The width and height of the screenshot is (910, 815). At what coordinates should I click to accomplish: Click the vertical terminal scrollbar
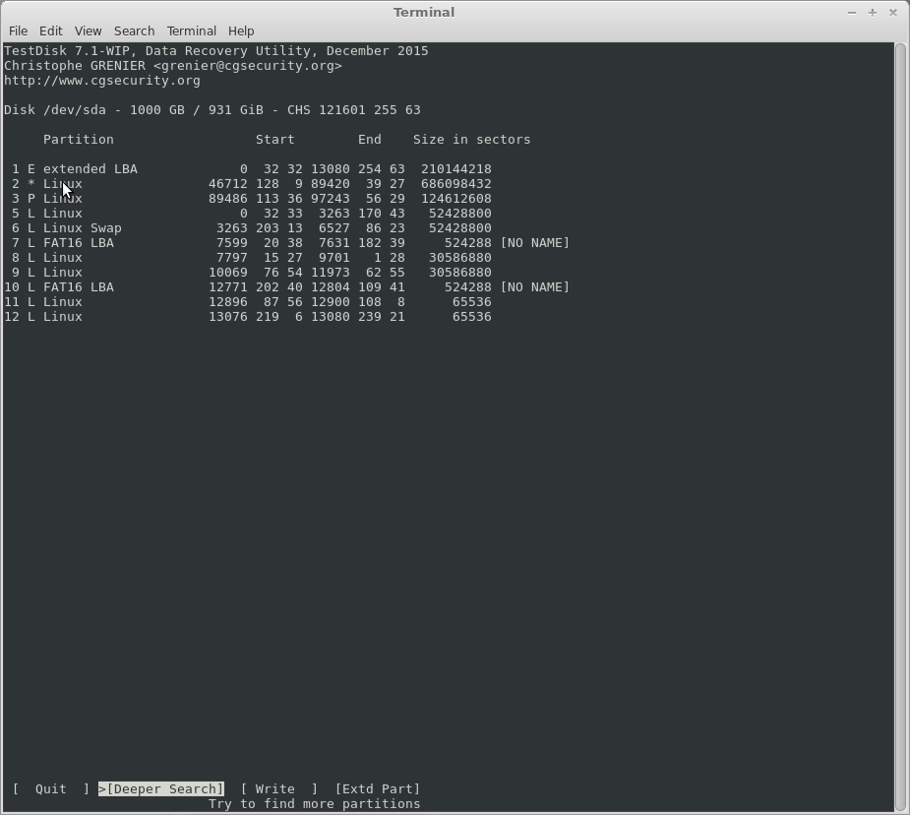coord(900,423)
